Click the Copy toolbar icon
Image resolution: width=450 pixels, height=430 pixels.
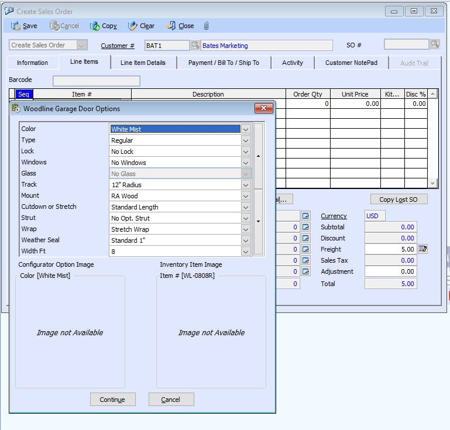click(x=94, y=26)
